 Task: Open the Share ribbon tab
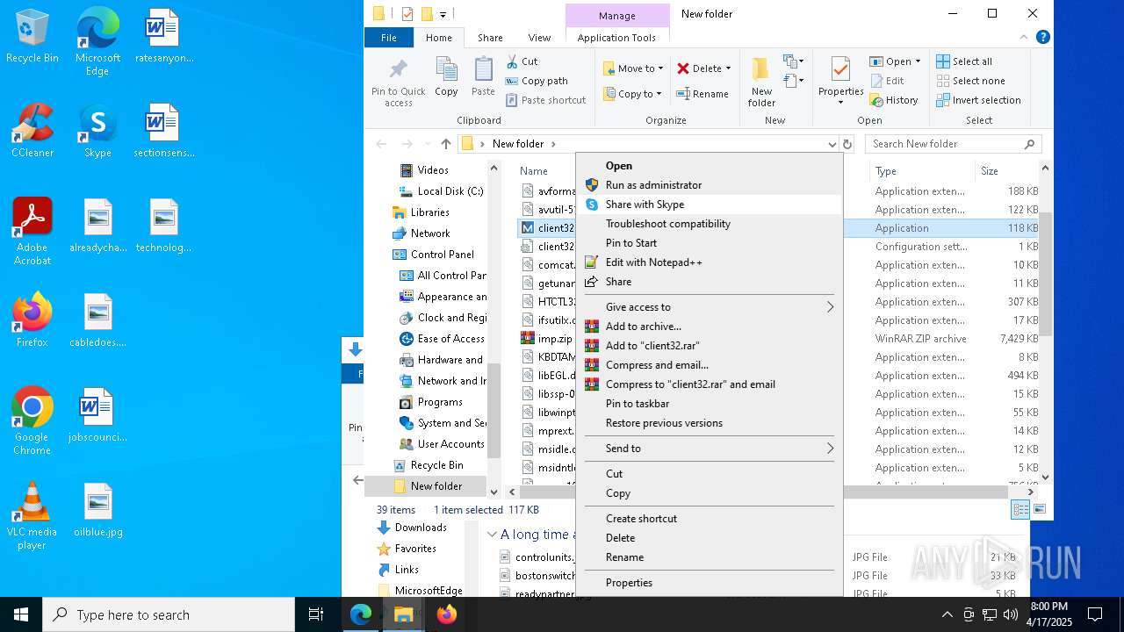(x=490, y=38)
